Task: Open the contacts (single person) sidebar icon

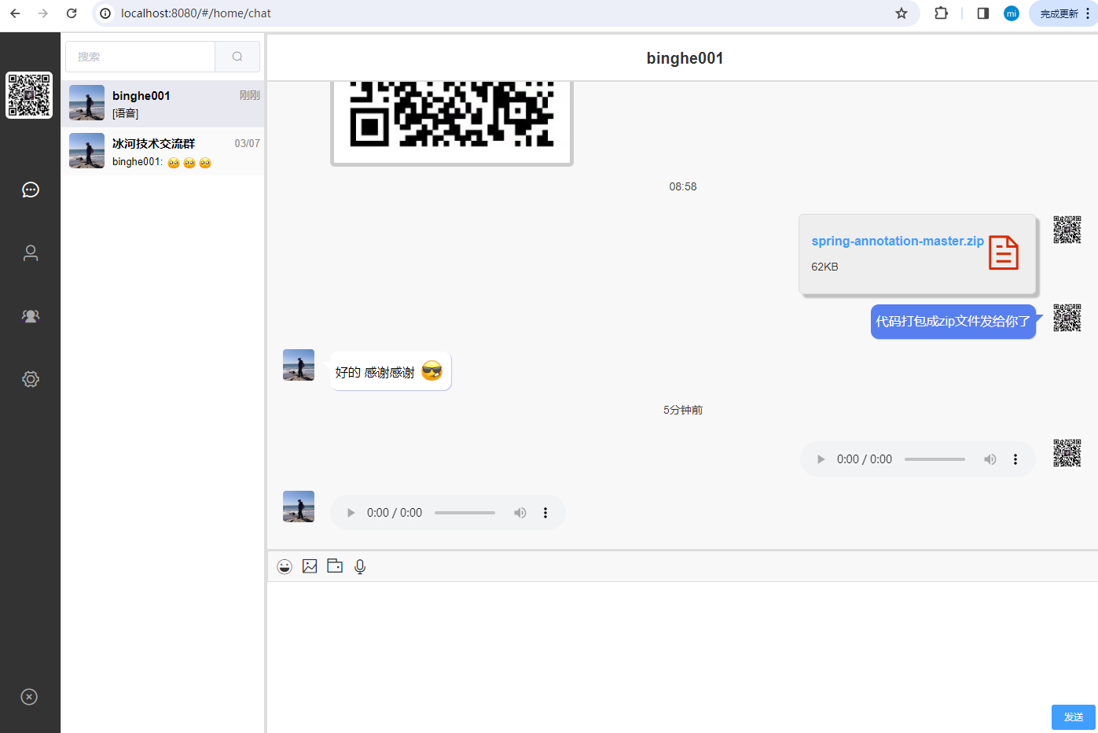Action: point(31,252)
